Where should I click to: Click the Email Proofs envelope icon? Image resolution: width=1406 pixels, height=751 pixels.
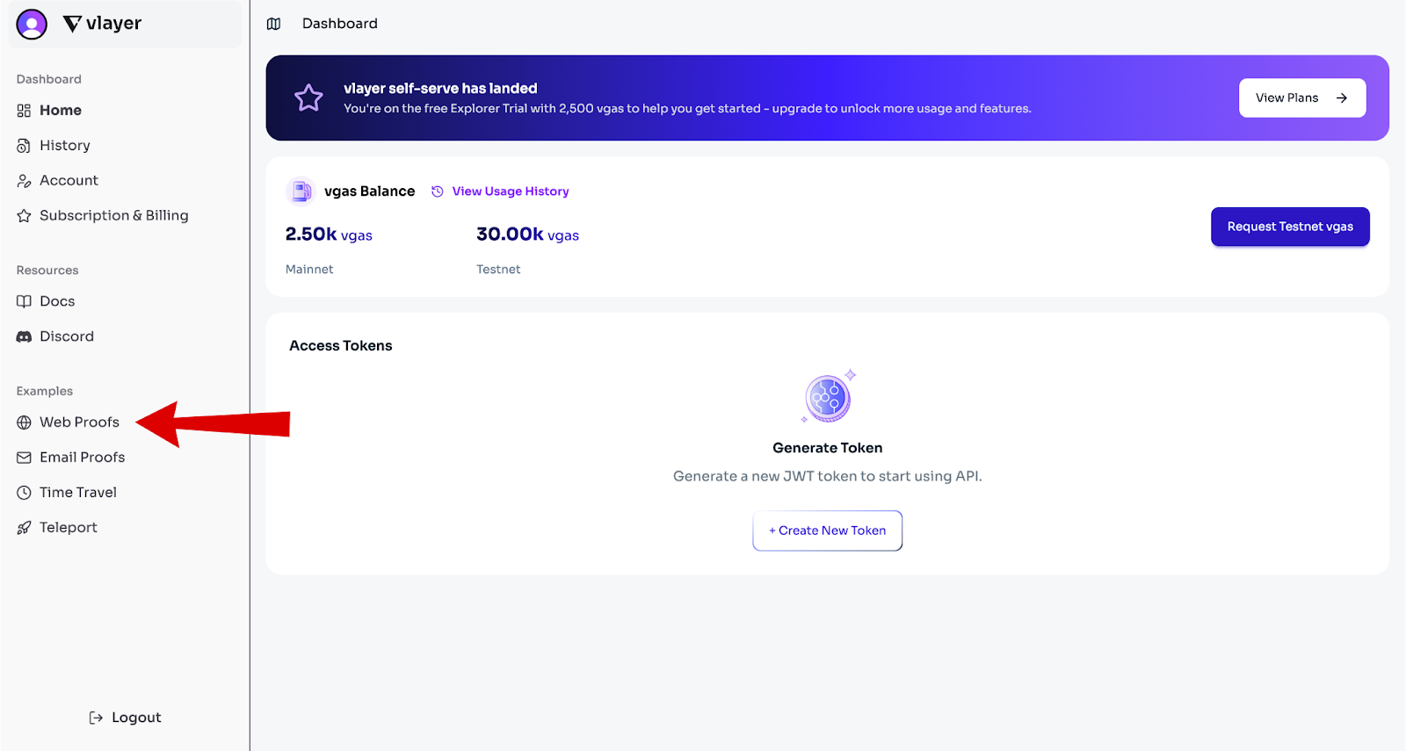24,458
